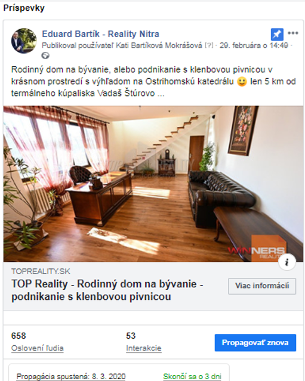
Task: Open post timestamp 29. februára o 14:49
Action: point(254,45)
